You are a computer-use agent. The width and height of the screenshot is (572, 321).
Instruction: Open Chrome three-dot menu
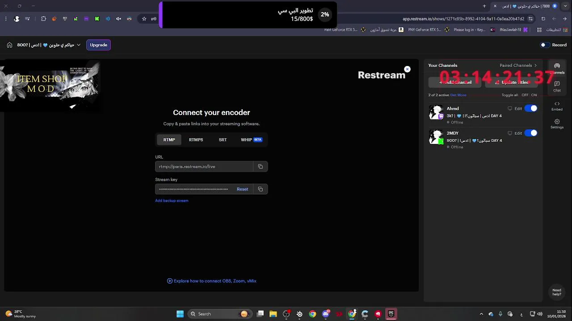6,19
